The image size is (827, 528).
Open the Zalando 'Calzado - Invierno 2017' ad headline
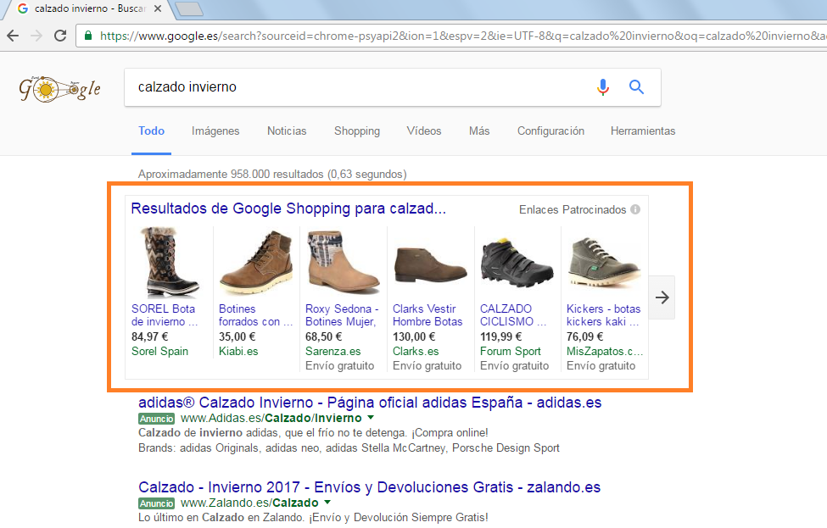click(369, 487)
